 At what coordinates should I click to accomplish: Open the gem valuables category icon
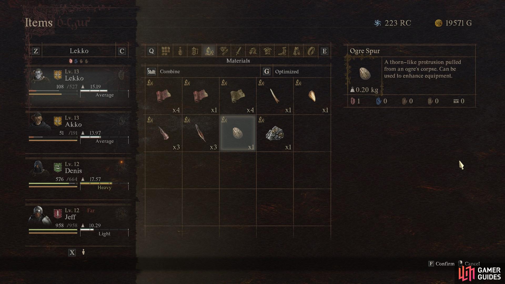pos(224,51)
